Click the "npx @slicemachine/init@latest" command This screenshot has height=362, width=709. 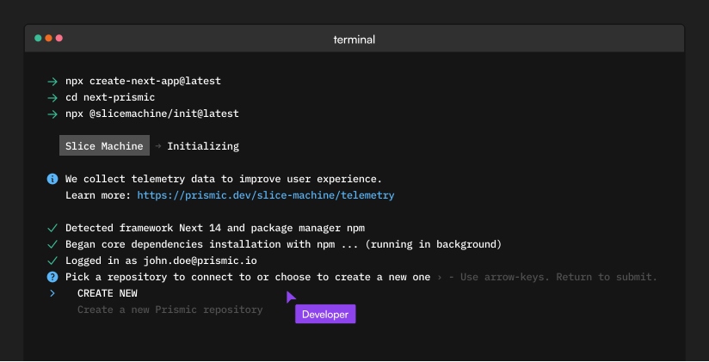[x=152, y=114]
